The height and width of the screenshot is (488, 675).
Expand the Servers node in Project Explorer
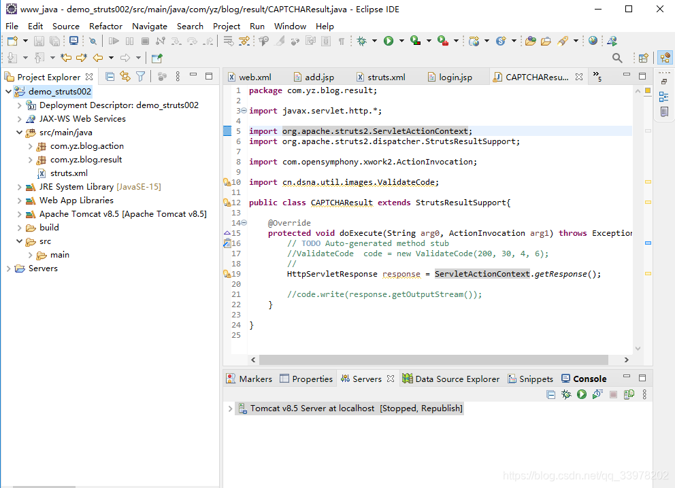9,268
